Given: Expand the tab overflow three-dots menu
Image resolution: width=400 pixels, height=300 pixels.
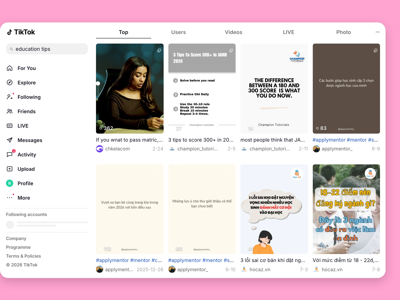Looking at the screenshot, I should tap(377, 32).
